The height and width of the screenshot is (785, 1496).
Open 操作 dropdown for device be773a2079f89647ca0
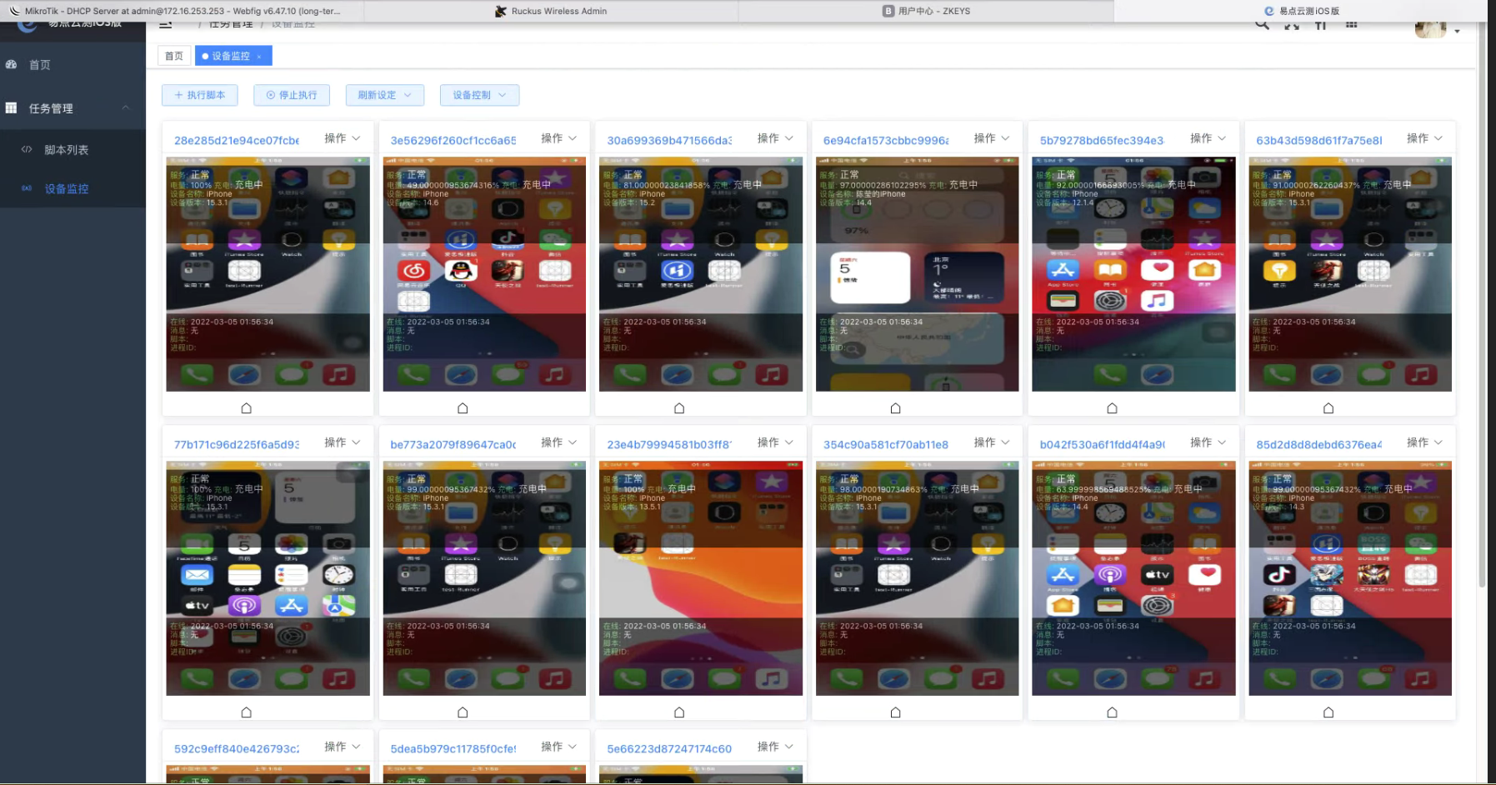pyautogui.click(x=559, y=442)
